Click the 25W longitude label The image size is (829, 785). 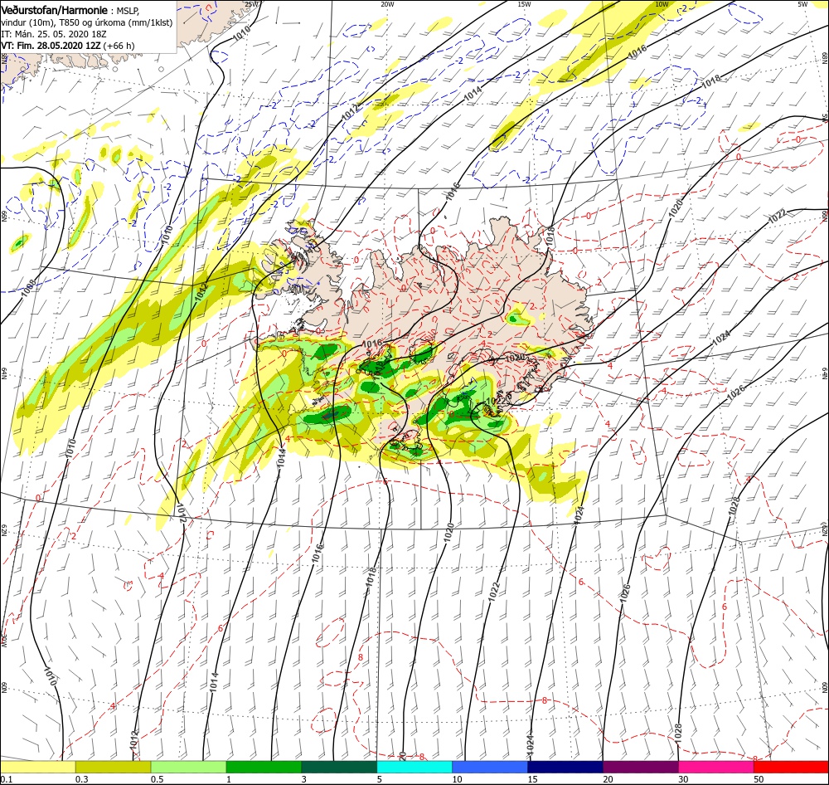coord(252,4)
